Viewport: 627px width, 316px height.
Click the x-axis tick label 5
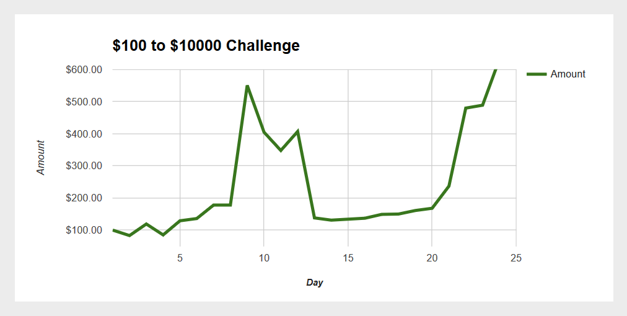[x=180, y=258]
